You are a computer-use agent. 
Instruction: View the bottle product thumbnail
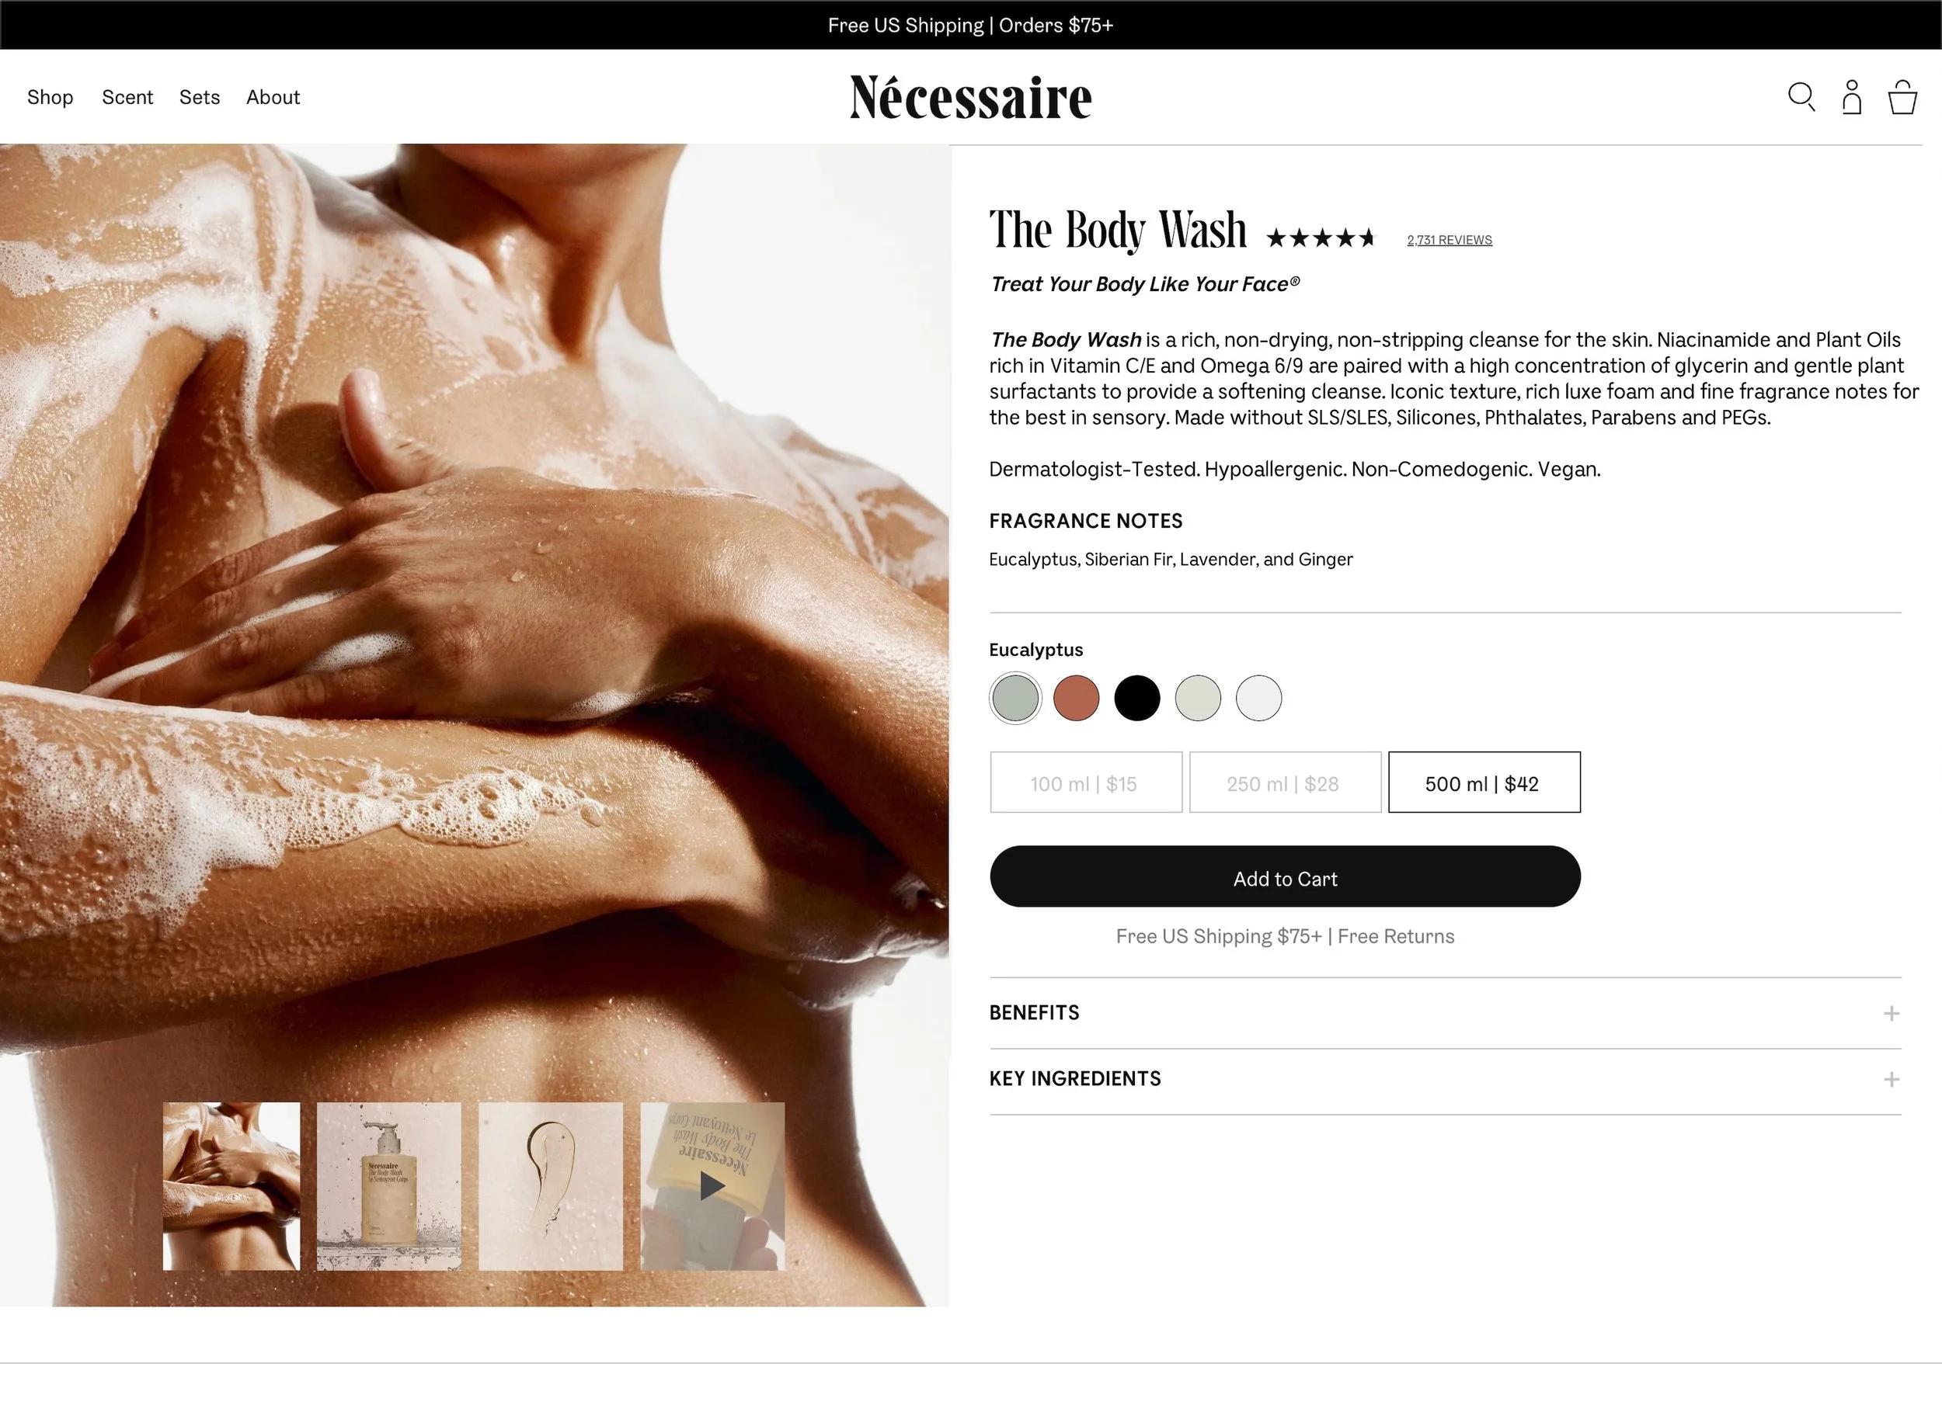(388, 1186)
